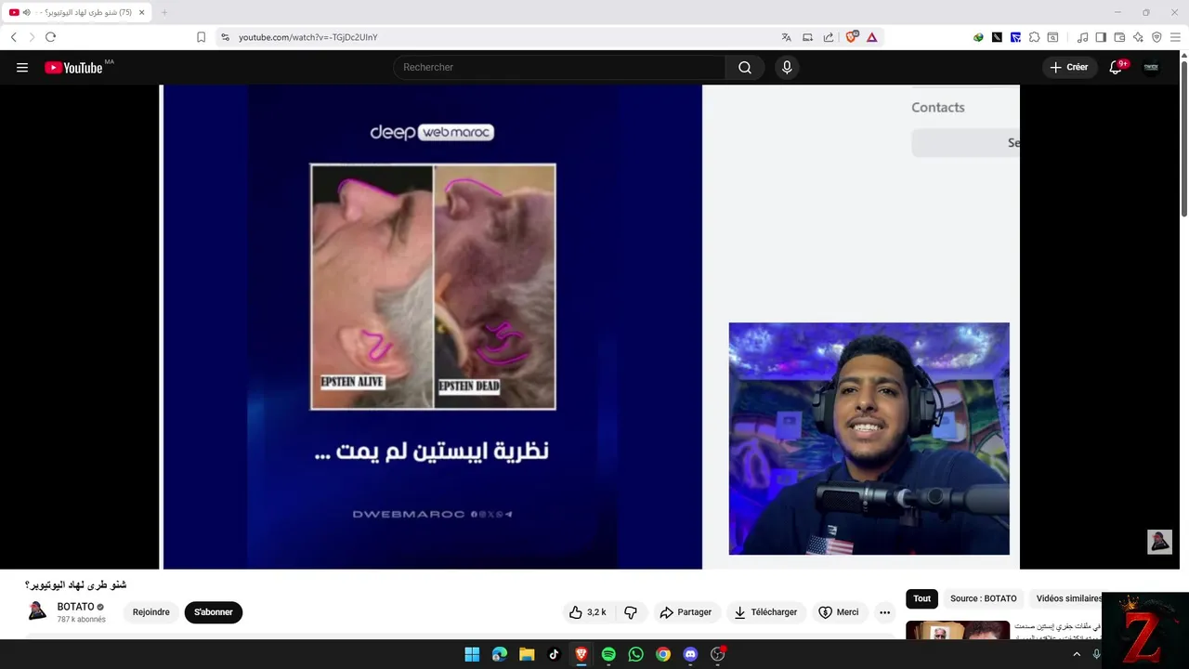The width and height of the screenshot is (1189, 669).
Task: Open Brave VPN shield icon
Action: tap(1156, 37)
